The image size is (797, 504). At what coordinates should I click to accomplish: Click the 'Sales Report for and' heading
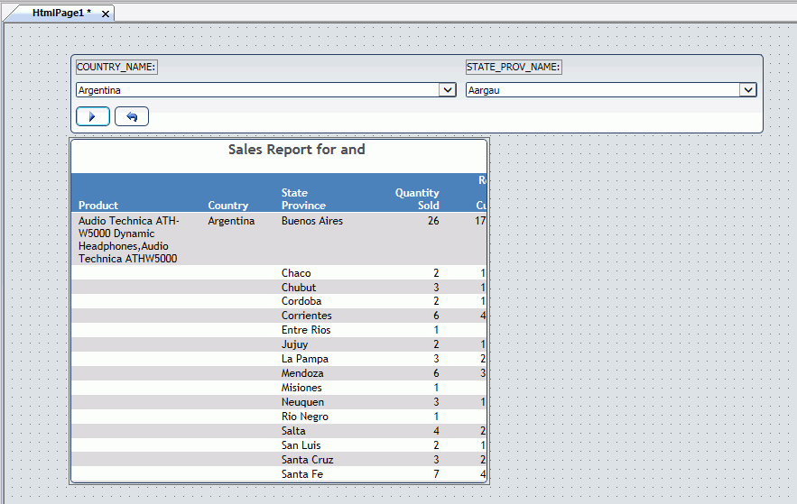pos(296,150)
